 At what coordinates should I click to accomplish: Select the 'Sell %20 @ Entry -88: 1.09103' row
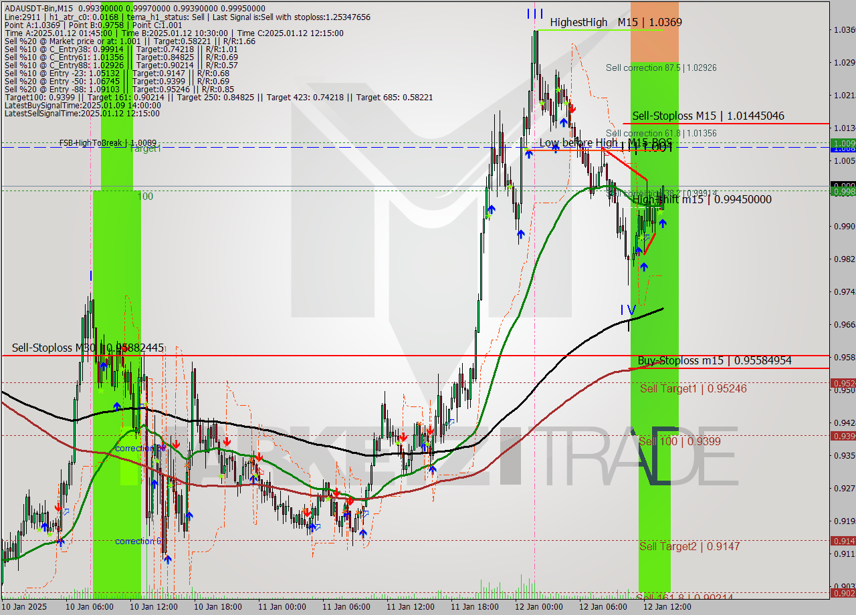119,90
